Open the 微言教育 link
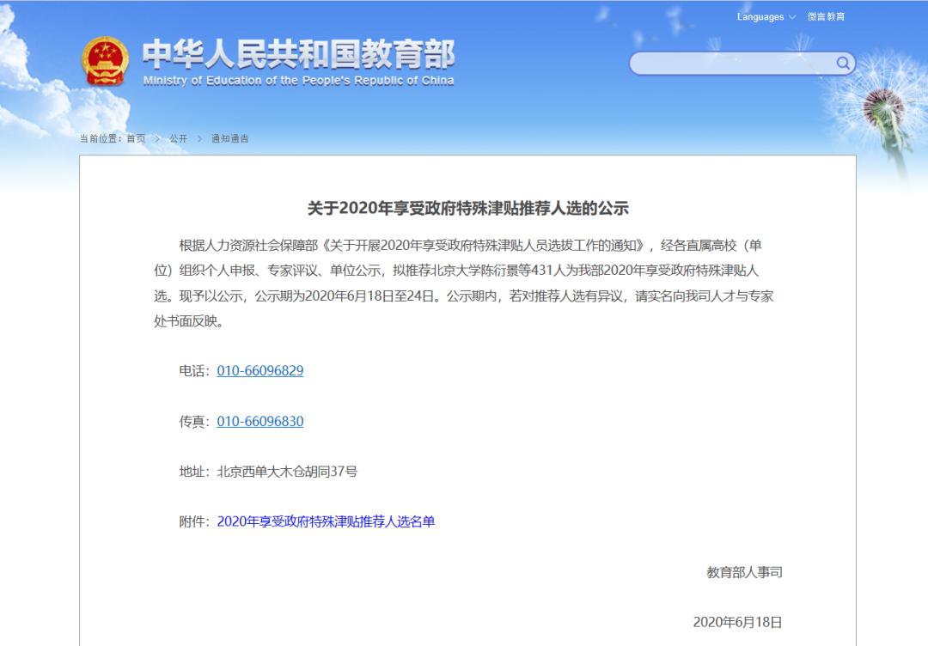 tap(826, 16)
